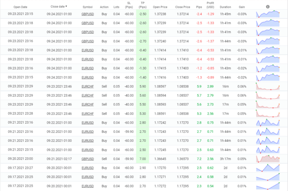Sort by the Symbol column header
The width and height of the screenshot is (288, 191).
coord(88,7)
